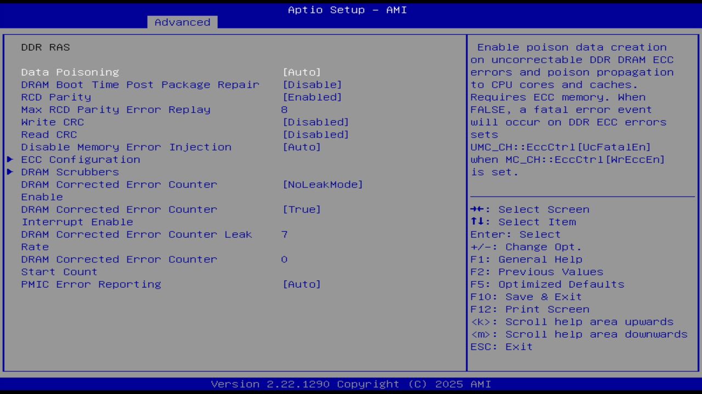This screenshot has width=702, height=394.
Task: Select DRAM Corrected Error Counter Leak Rate
Action: pyautogui.click(x=137, y=240)
